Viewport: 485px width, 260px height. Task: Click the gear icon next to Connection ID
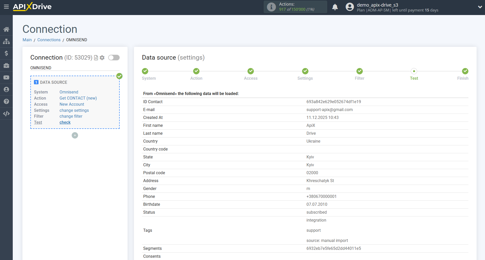[102, 58]
